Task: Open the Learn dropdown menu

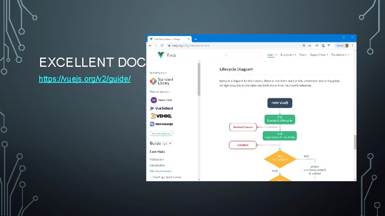Action: (x=272, y=55)
